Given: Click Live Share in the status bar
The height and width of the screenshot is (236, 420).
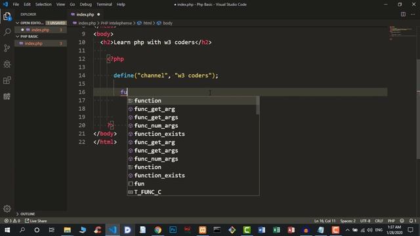Looking at the screenshot, I should tap(35, 221).
